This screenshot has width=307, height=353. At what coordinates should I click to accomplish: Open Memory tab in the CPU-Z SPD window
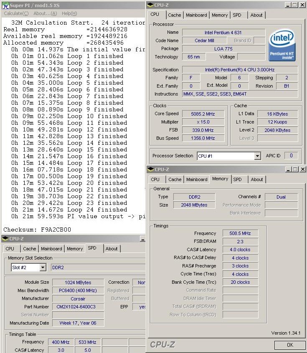[x=75, y=249]
